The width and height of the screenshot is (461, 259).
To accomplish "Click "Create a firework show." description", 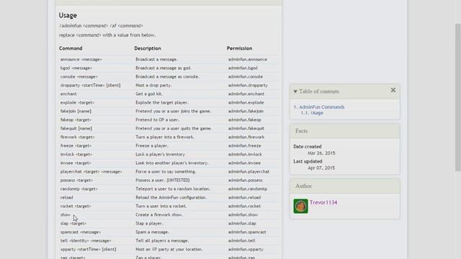I will click(x=159, y=214).
